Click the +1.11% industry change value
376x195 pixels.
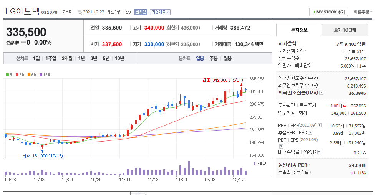[358, 173]
